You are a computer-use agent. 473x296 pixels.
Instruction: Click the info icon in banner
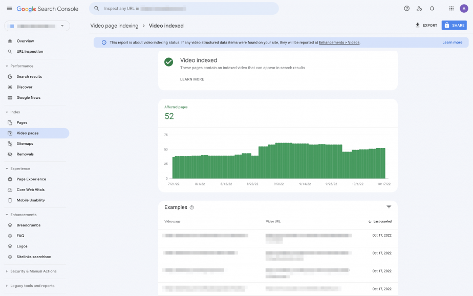point(104,43)
